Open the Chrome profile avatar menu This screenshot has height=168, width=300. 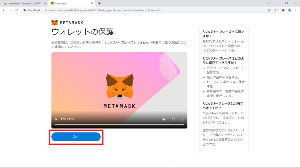(x=289, y=10)
